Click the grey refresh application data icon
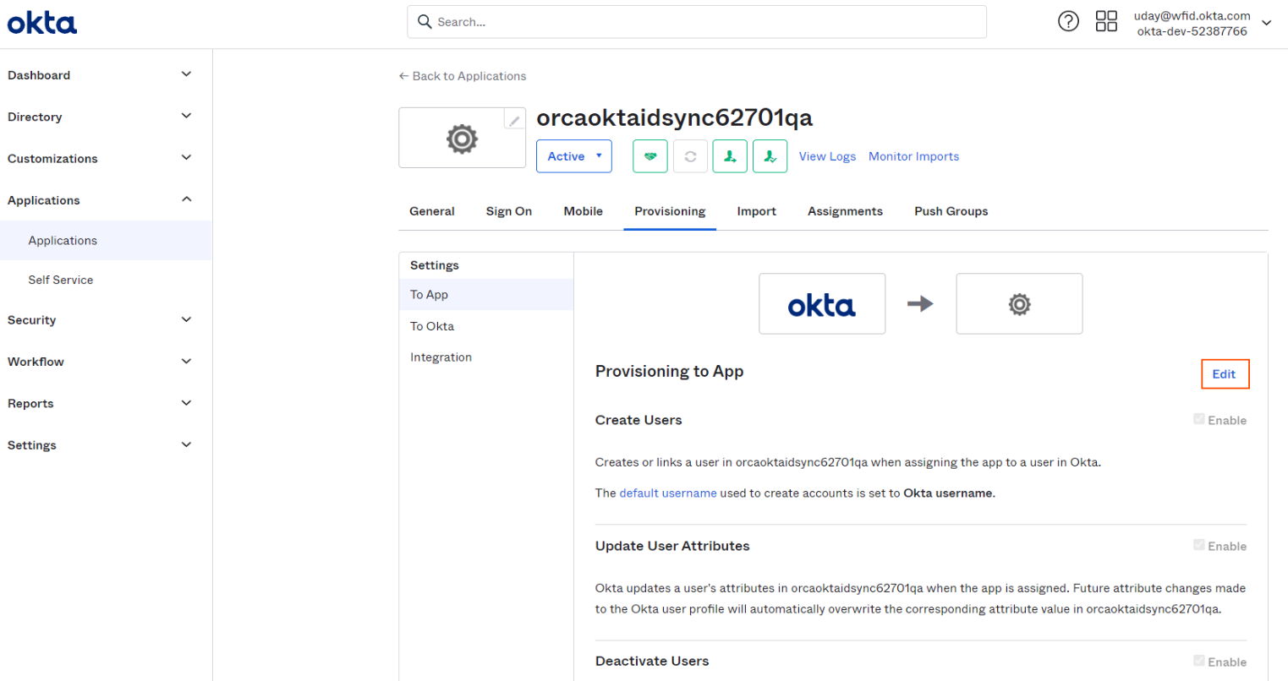Viewport: 1288px width, 681px height. 690,156
